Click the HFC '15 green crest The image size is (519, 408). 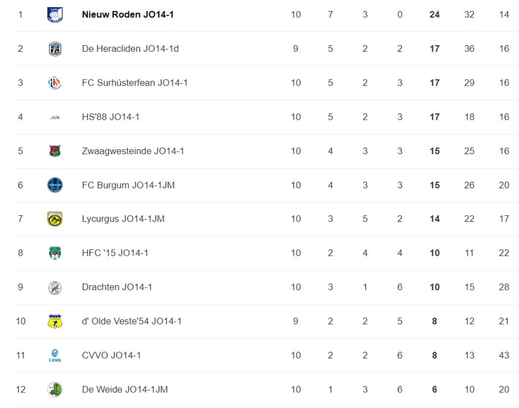pos(55,253)
